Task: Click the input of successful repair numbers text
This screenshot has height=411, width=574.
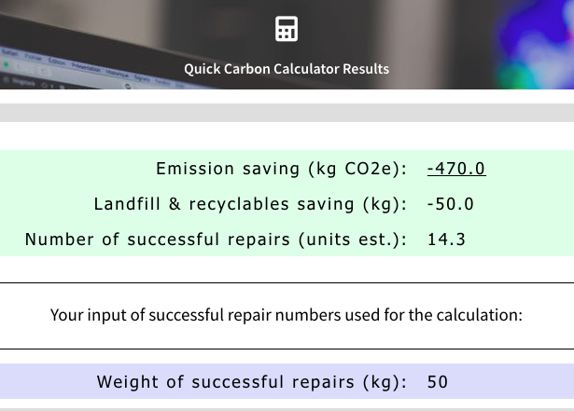Action: (x=287, y=315)
